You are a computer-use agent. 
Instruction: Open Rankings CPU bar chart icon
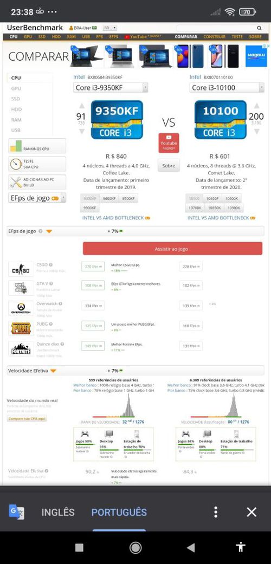pyautogui.click(x=16, y=146)
